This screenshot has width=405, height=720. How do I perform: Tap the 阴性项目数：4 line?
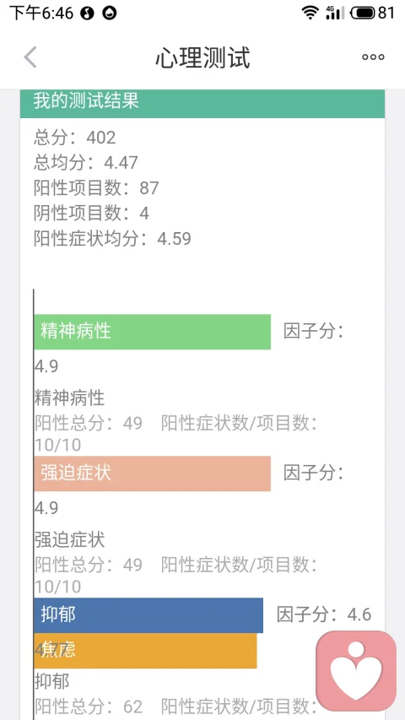pyautogui.click(x=91, y=213)
